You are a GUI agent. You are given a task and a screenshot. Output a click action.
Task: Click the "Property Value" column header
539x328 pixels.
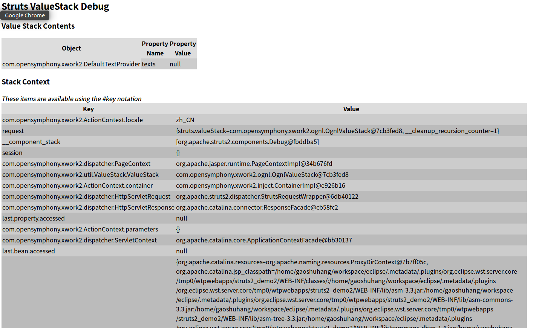[x=183, y=48]
